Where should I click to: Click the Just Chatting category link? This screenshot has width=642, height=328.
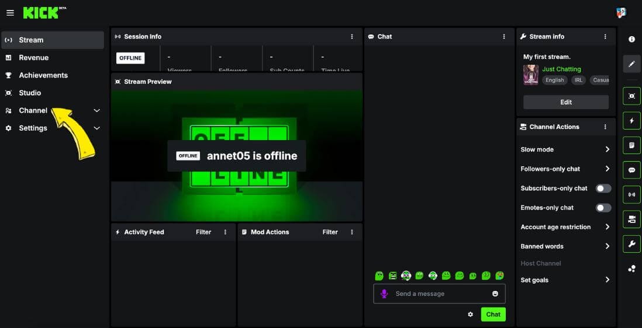(x=561, y=69)
